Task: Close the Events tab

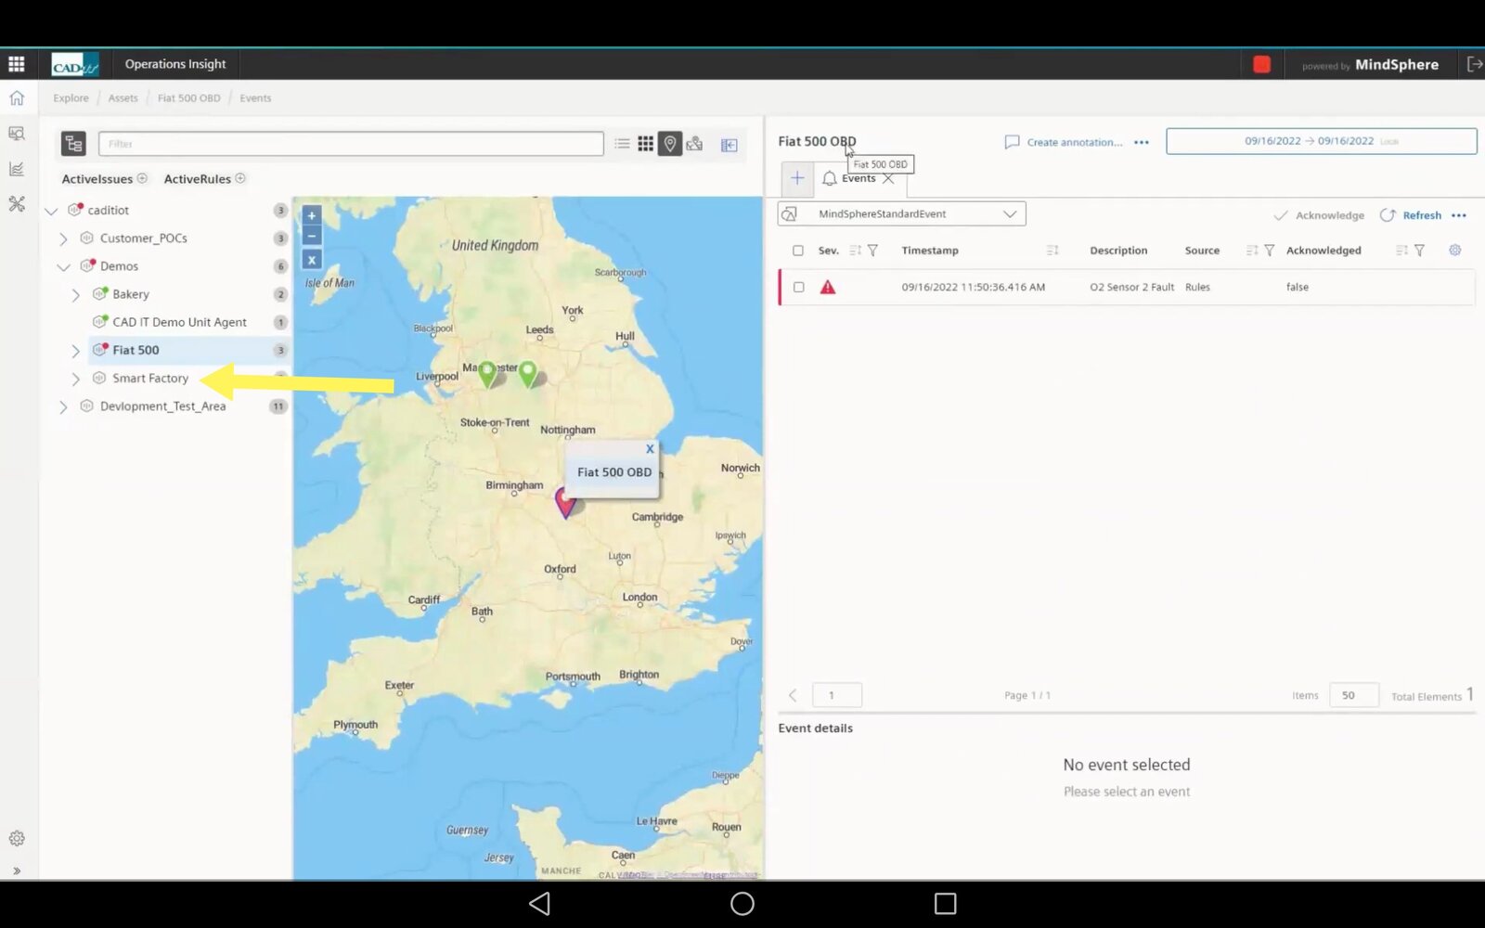Action: [x=888, y=179]
